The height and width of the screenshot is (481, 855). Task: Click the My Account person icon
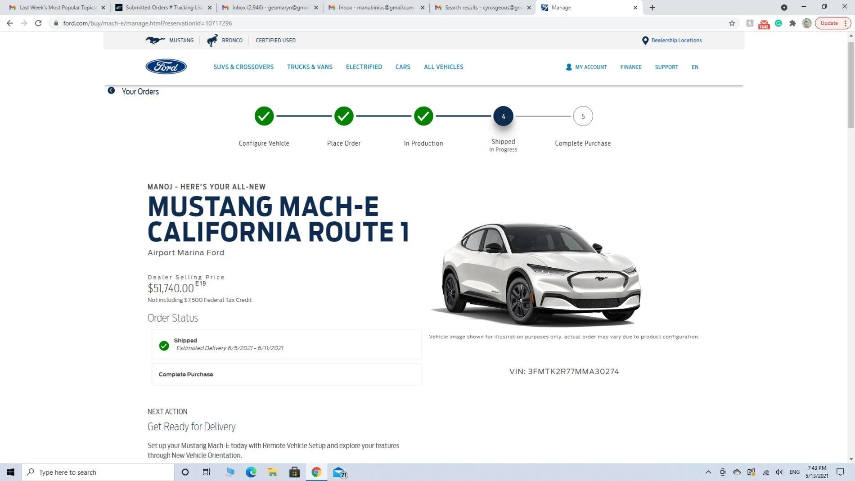click(569, 67)
